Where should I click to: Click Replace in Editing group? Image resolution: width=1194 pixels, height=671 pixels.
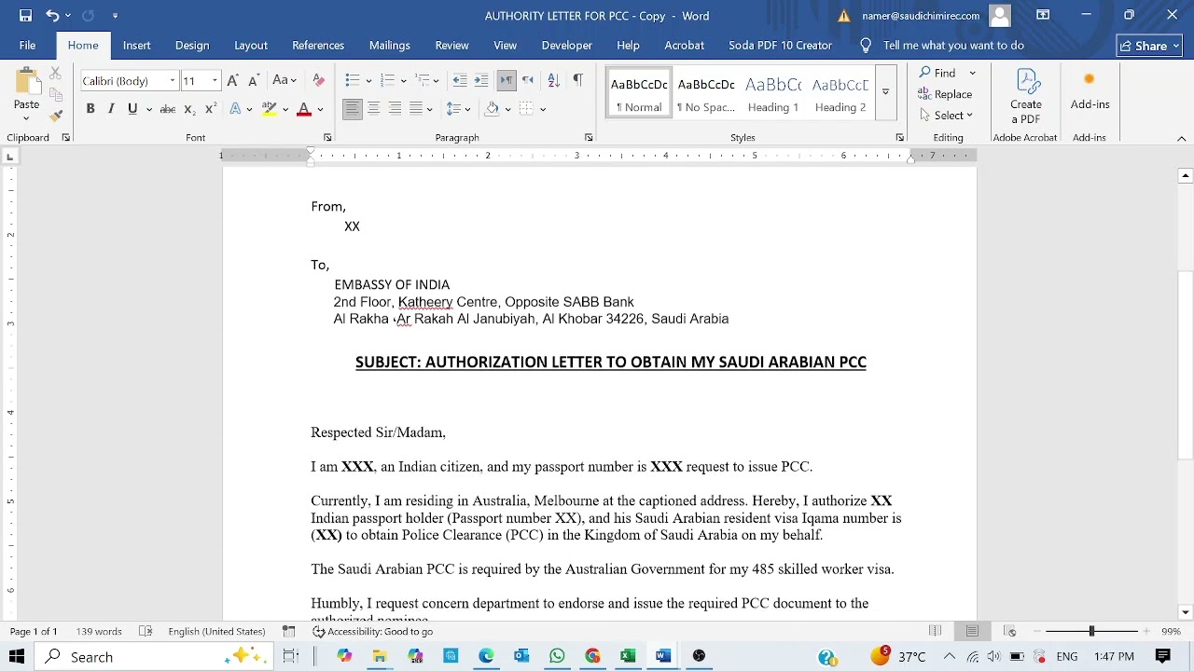[945, 94]
